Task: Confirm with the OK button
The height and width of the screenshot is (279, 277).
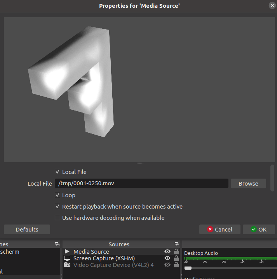Action: click(259, 229)
